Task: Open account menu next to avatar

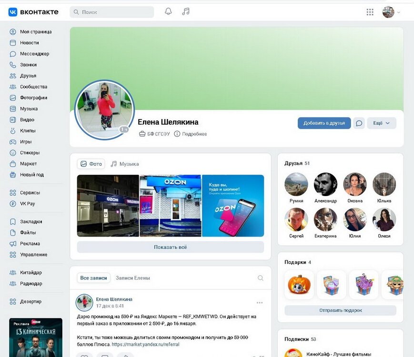Action: tap(392, 12)
